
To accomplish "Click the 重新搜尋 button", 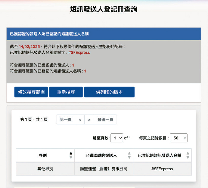I will point(66,92).
